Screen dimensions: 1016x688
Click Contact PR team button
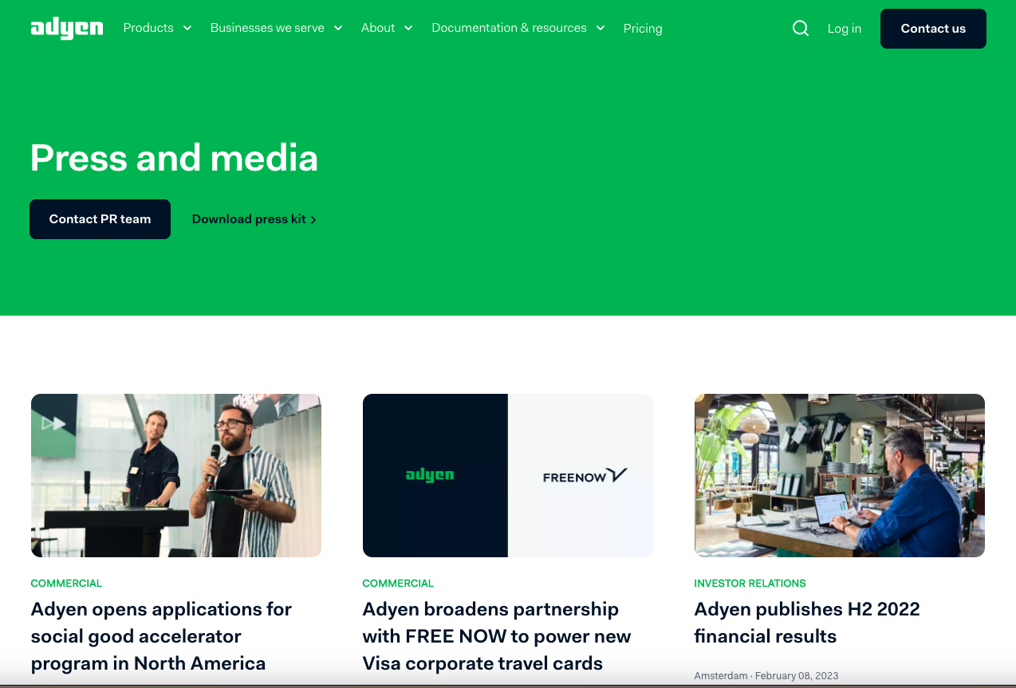coord(100,219)
